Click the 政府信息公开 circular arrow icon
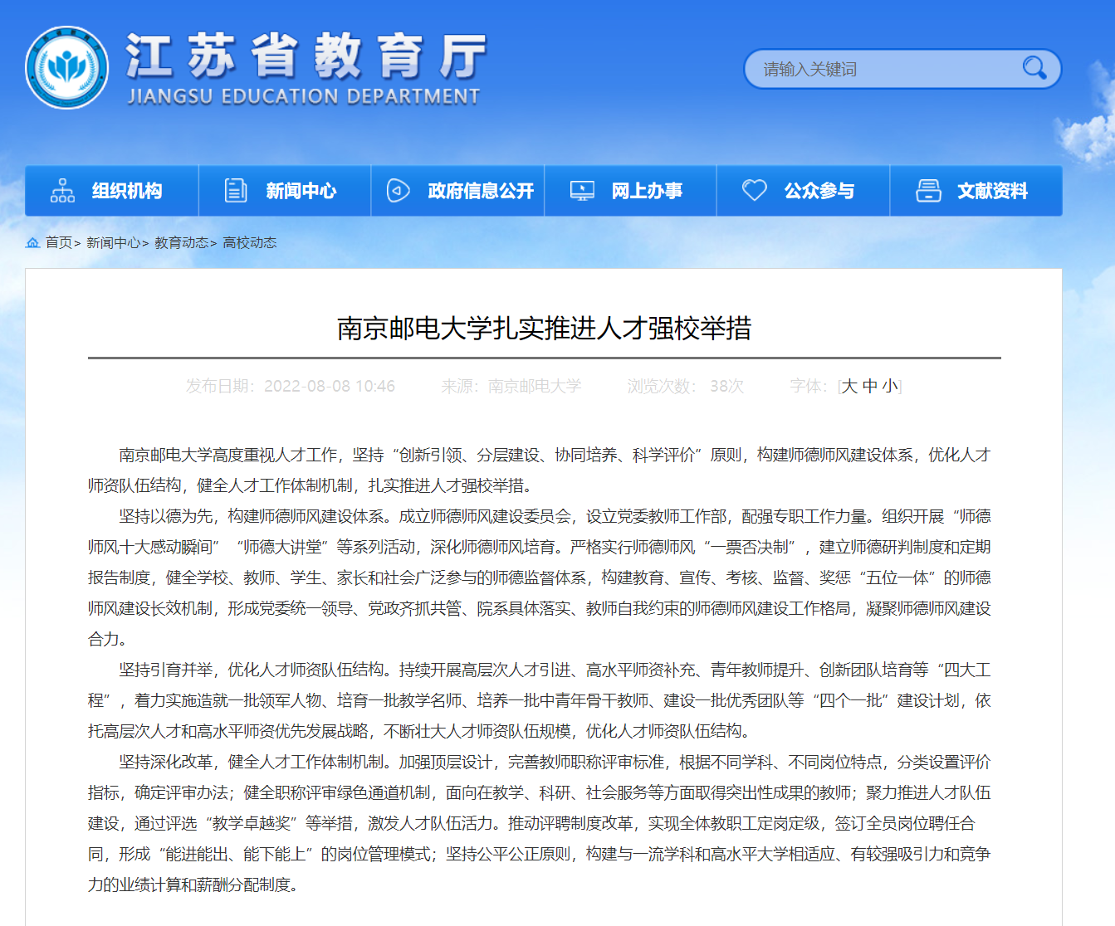Viewport: 1115px width, 926px height. click(399, 191)
